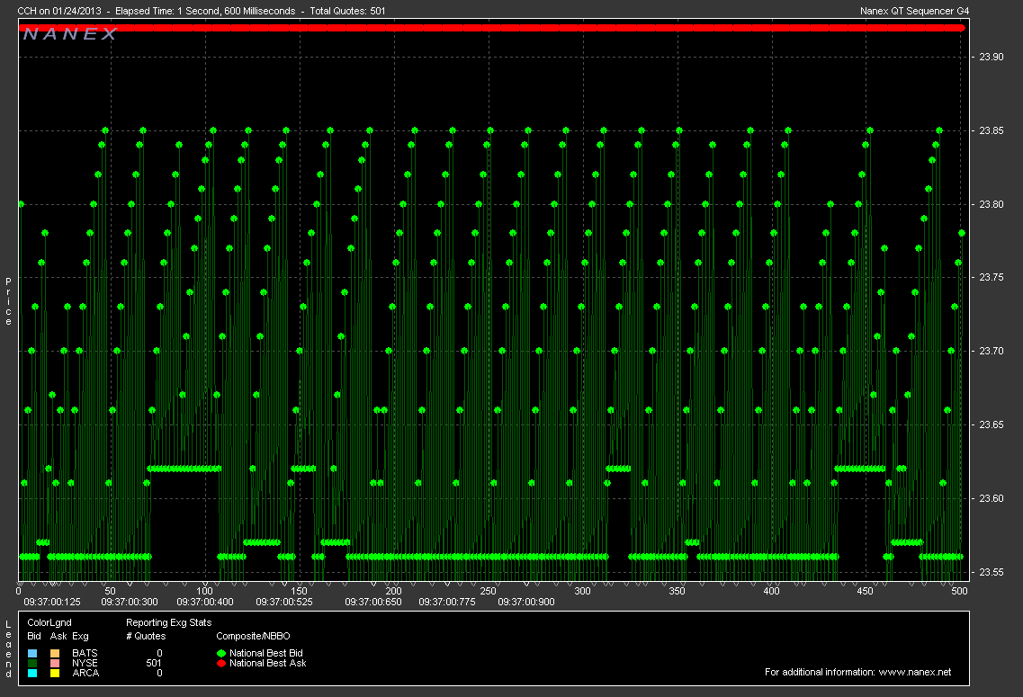The height and width of the screenshot is (697, 1023).
Task: Click the quote index 350 axis label
Action: [x=678, y=592]
